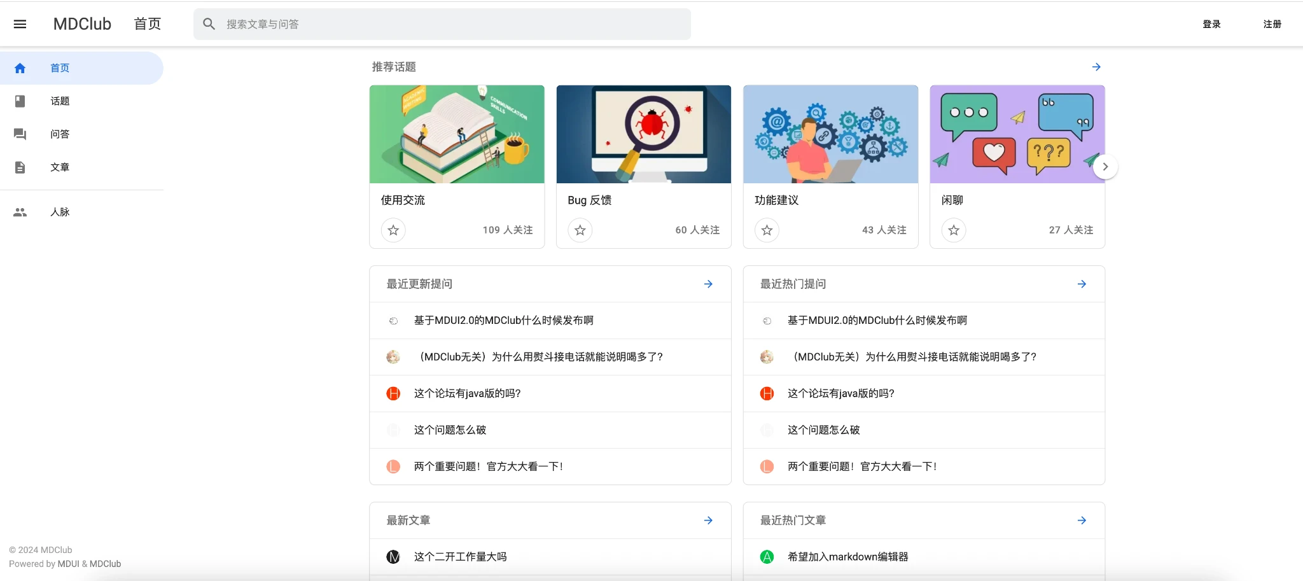Open 话题 from the sidebar

pos(60,101)
